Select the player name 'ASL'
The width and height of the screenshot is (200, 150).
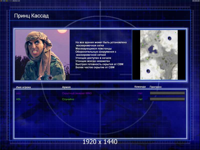click(18, 99)
